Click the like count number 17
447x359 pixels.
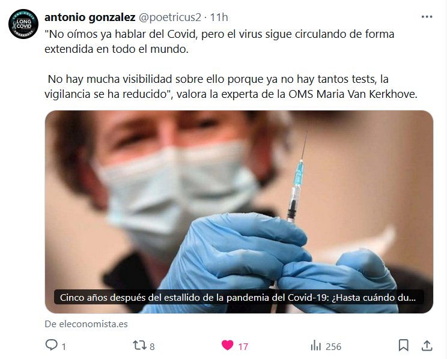tap(243, 346)
